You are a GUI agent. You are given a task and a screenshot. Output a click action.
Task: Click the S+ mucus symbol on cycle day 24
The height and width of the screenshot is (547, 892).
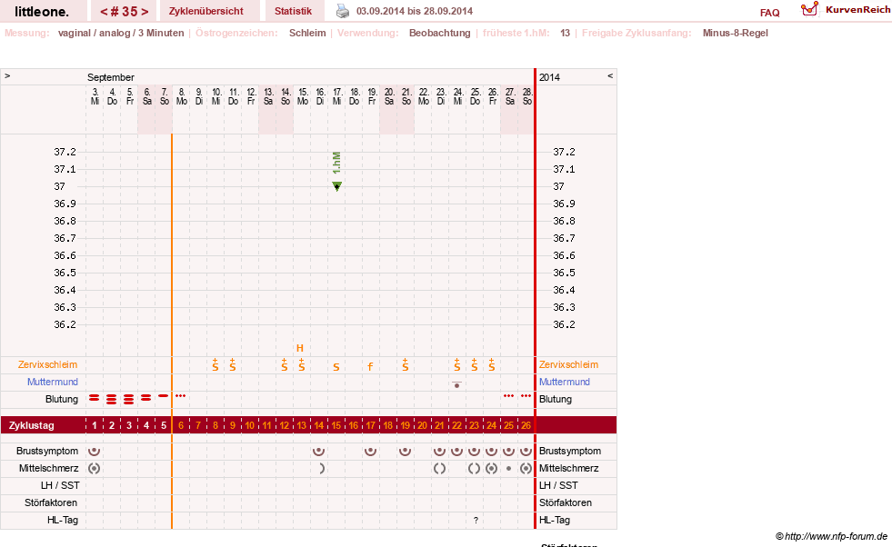pyautogui.click(x=492, y=364)
